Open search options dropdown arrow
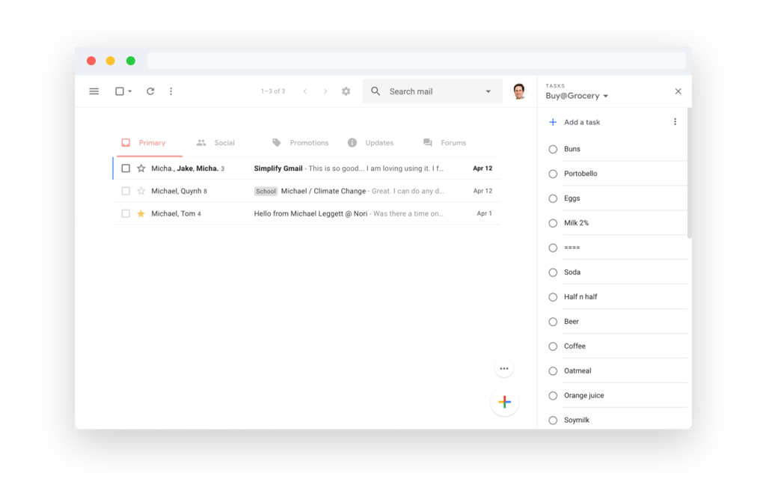This screenshot has height=479, width=766. point(488,91)
